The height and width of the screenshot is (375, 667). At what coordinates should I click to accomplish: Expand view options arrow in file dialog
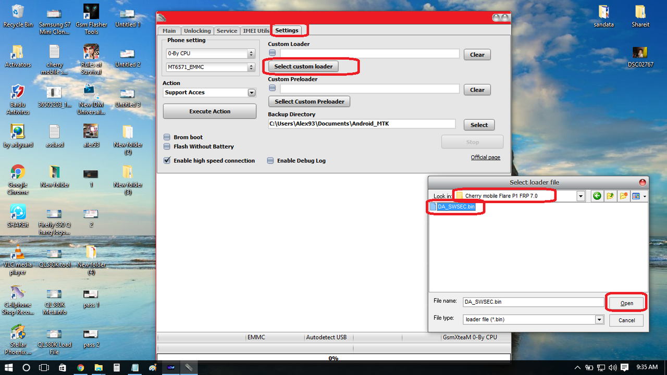click(x=645, y=196)
